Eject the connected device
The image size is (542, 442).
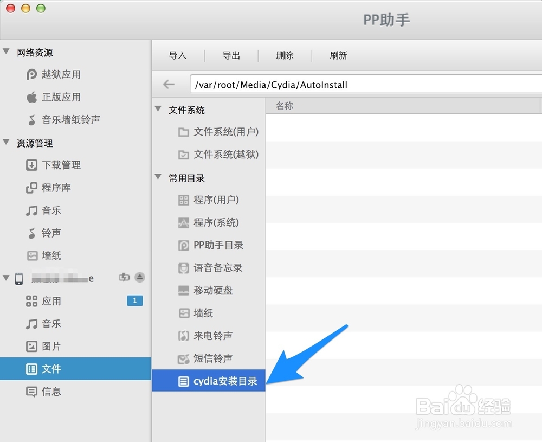point(140,277)
